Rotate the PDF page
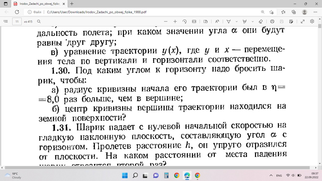322x181 pixels. 184,21
